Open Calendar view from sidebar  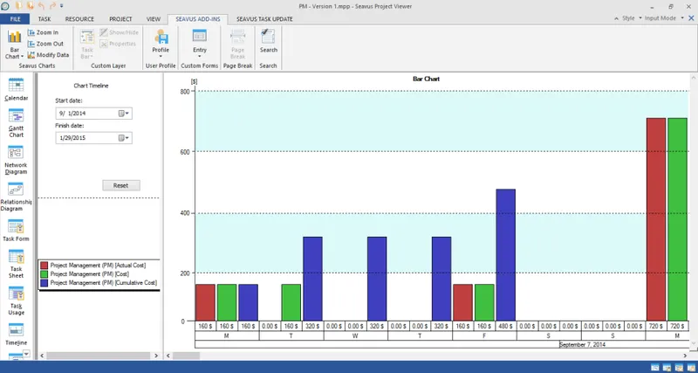16,89
